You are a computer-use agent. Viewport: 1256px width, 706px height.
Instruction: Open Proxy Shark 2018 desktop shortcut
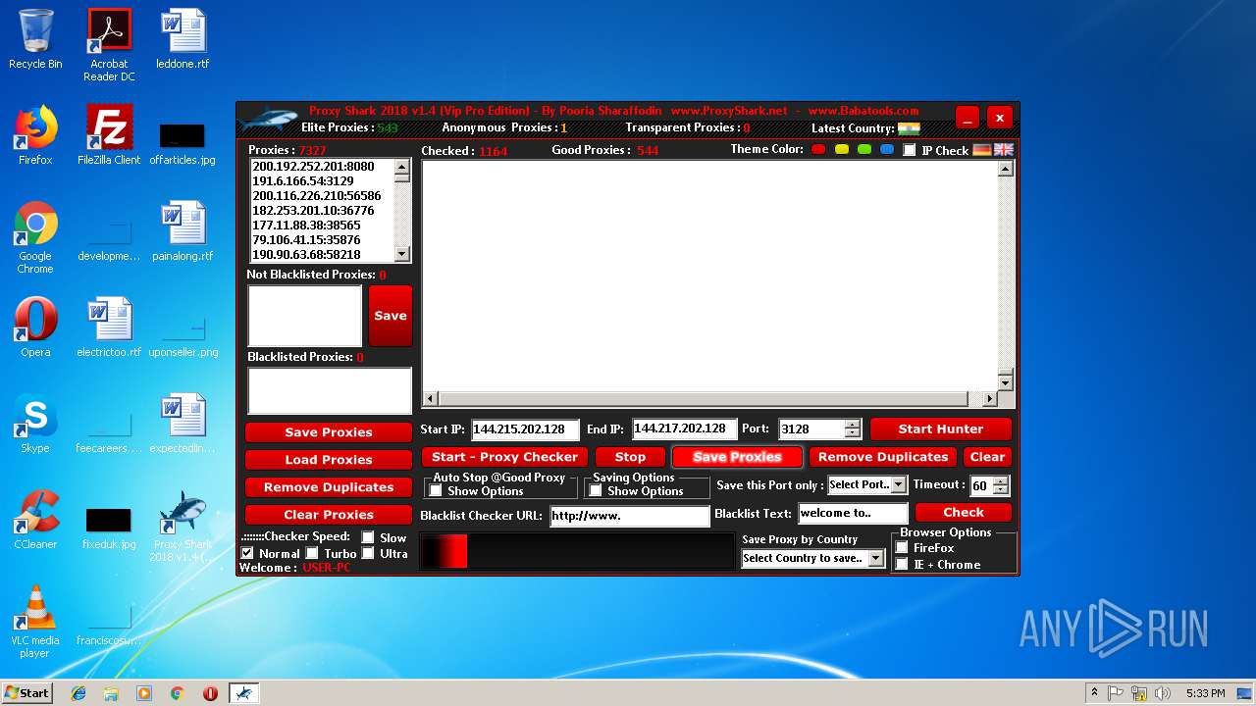183,527
